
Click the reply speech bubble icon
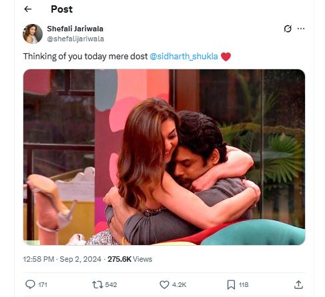click(x=30, y=284)
